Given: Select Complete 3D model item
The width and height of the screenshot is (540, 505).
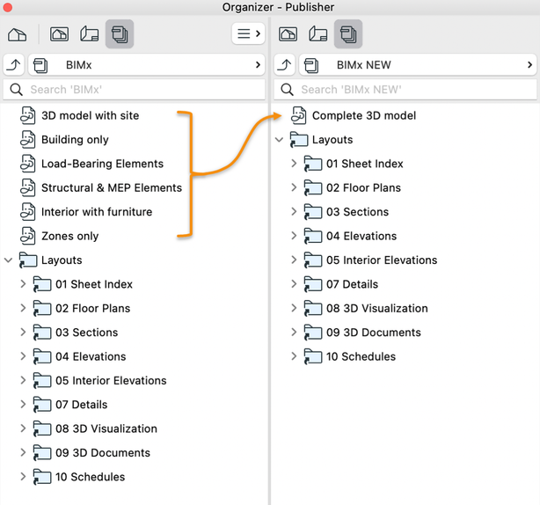Looking at the screenshot, I should (x=364, y=115).
